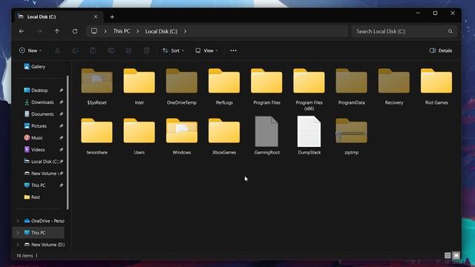
Task: Select the Windows folder
Action: point(182,136)
